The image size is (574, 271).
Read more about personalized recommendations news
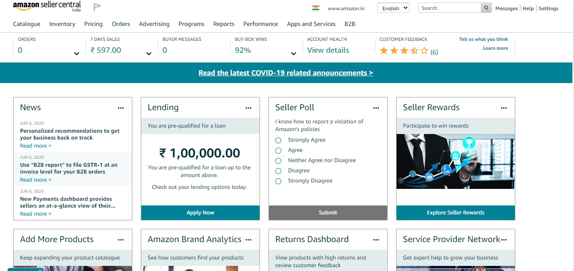tap(36, 146)
